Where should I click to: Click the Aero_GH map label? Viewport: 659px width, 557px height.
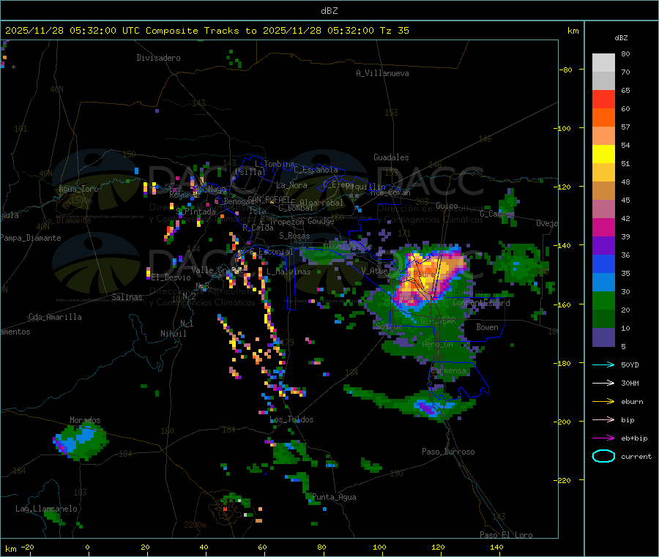pos(438,344)
